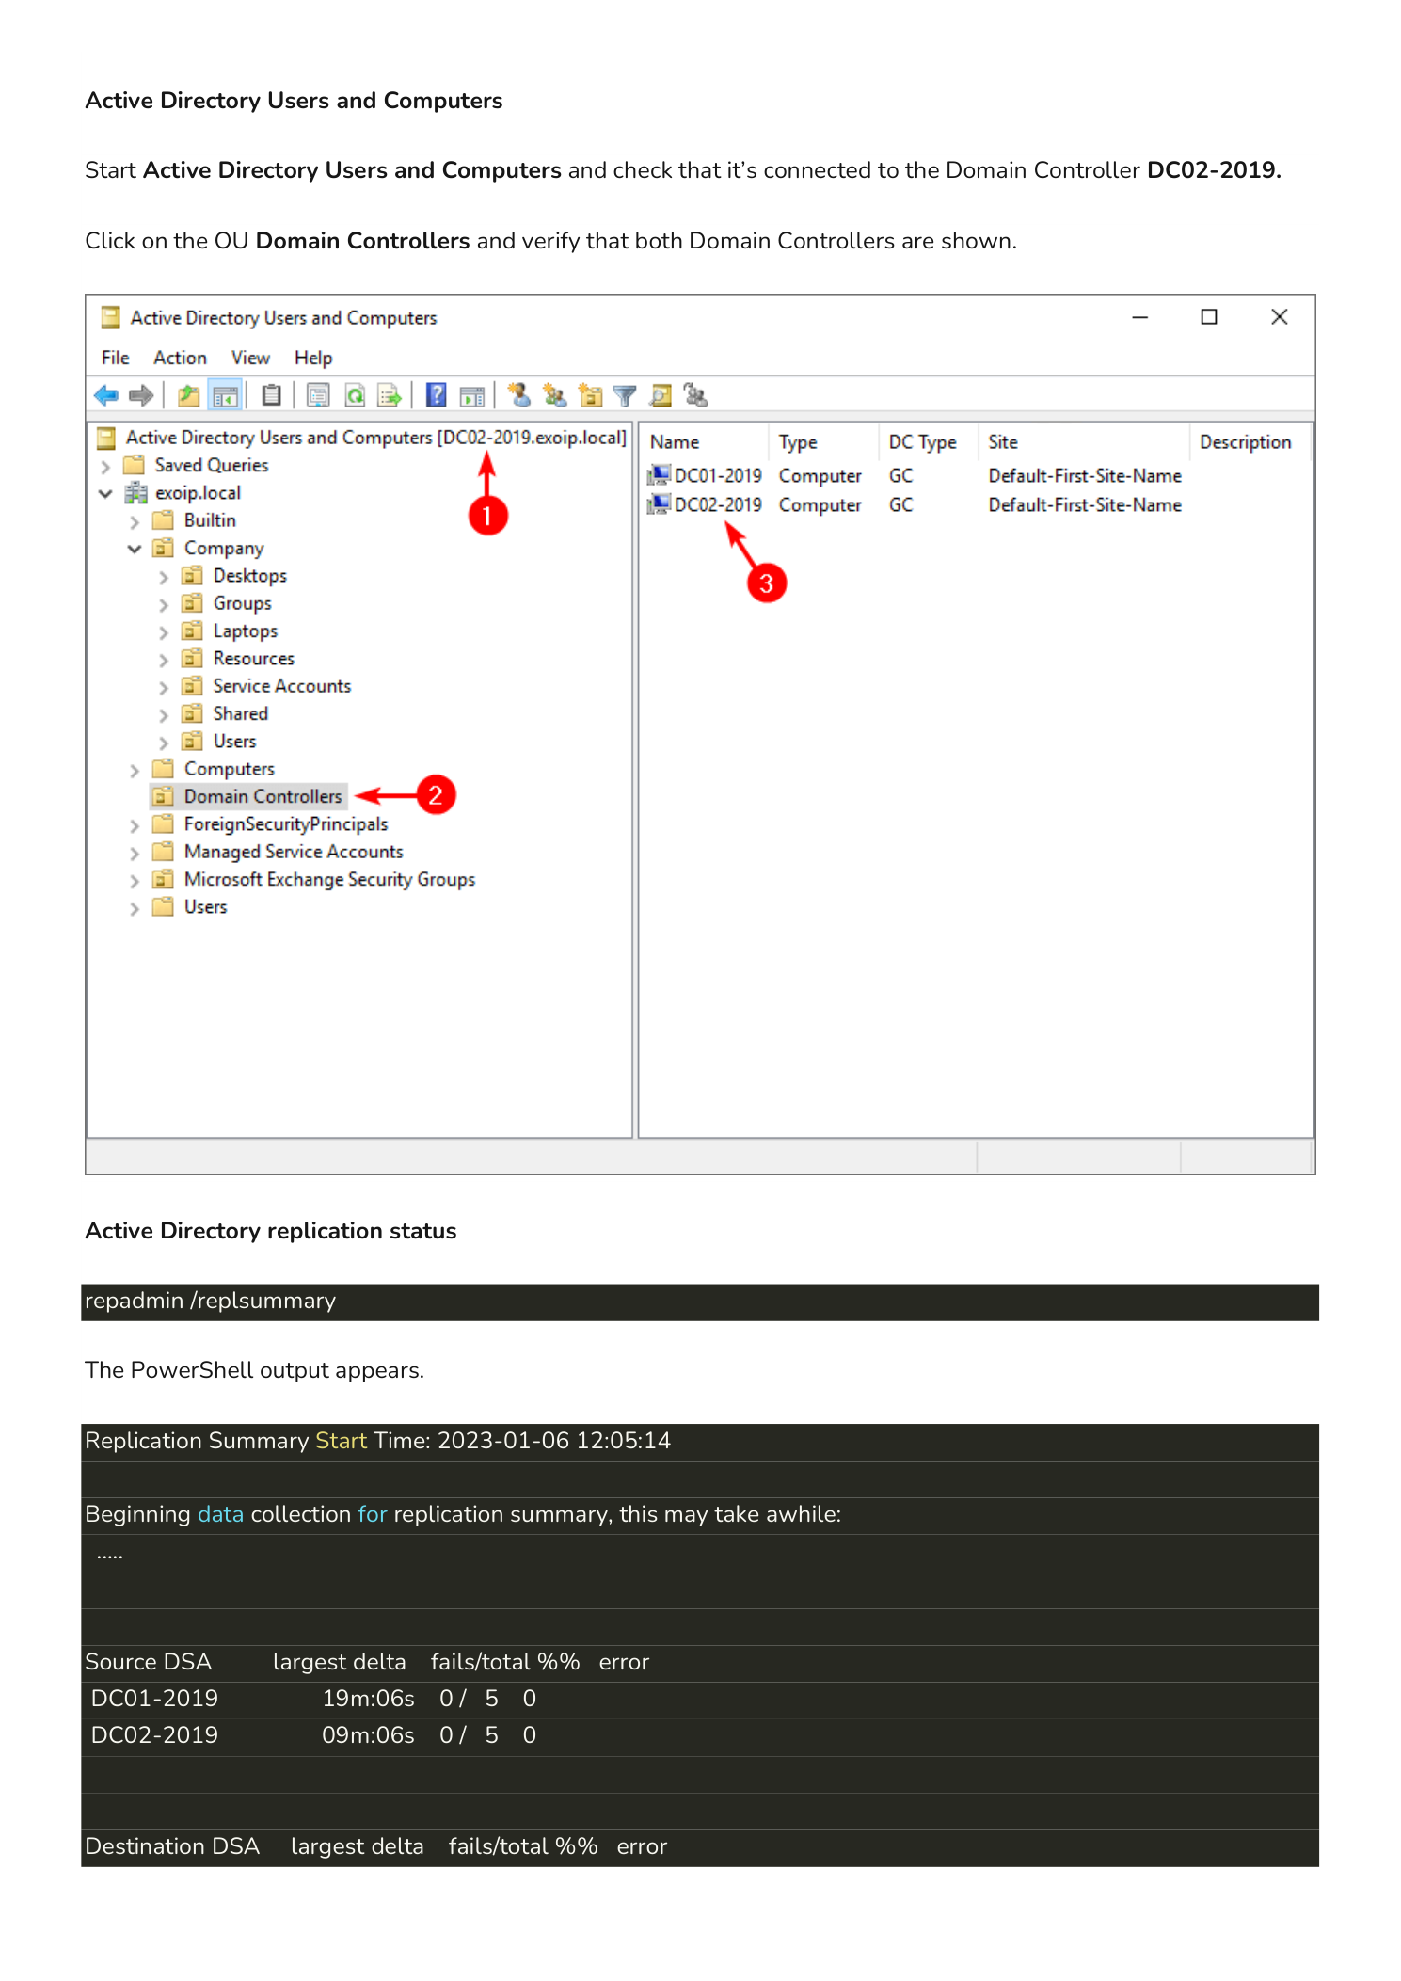Image resolution: width=1401 pixels, height=1981 pixels.
Task: Click the blue Back arrow in toolbar
Action: [x=106, y=396]
